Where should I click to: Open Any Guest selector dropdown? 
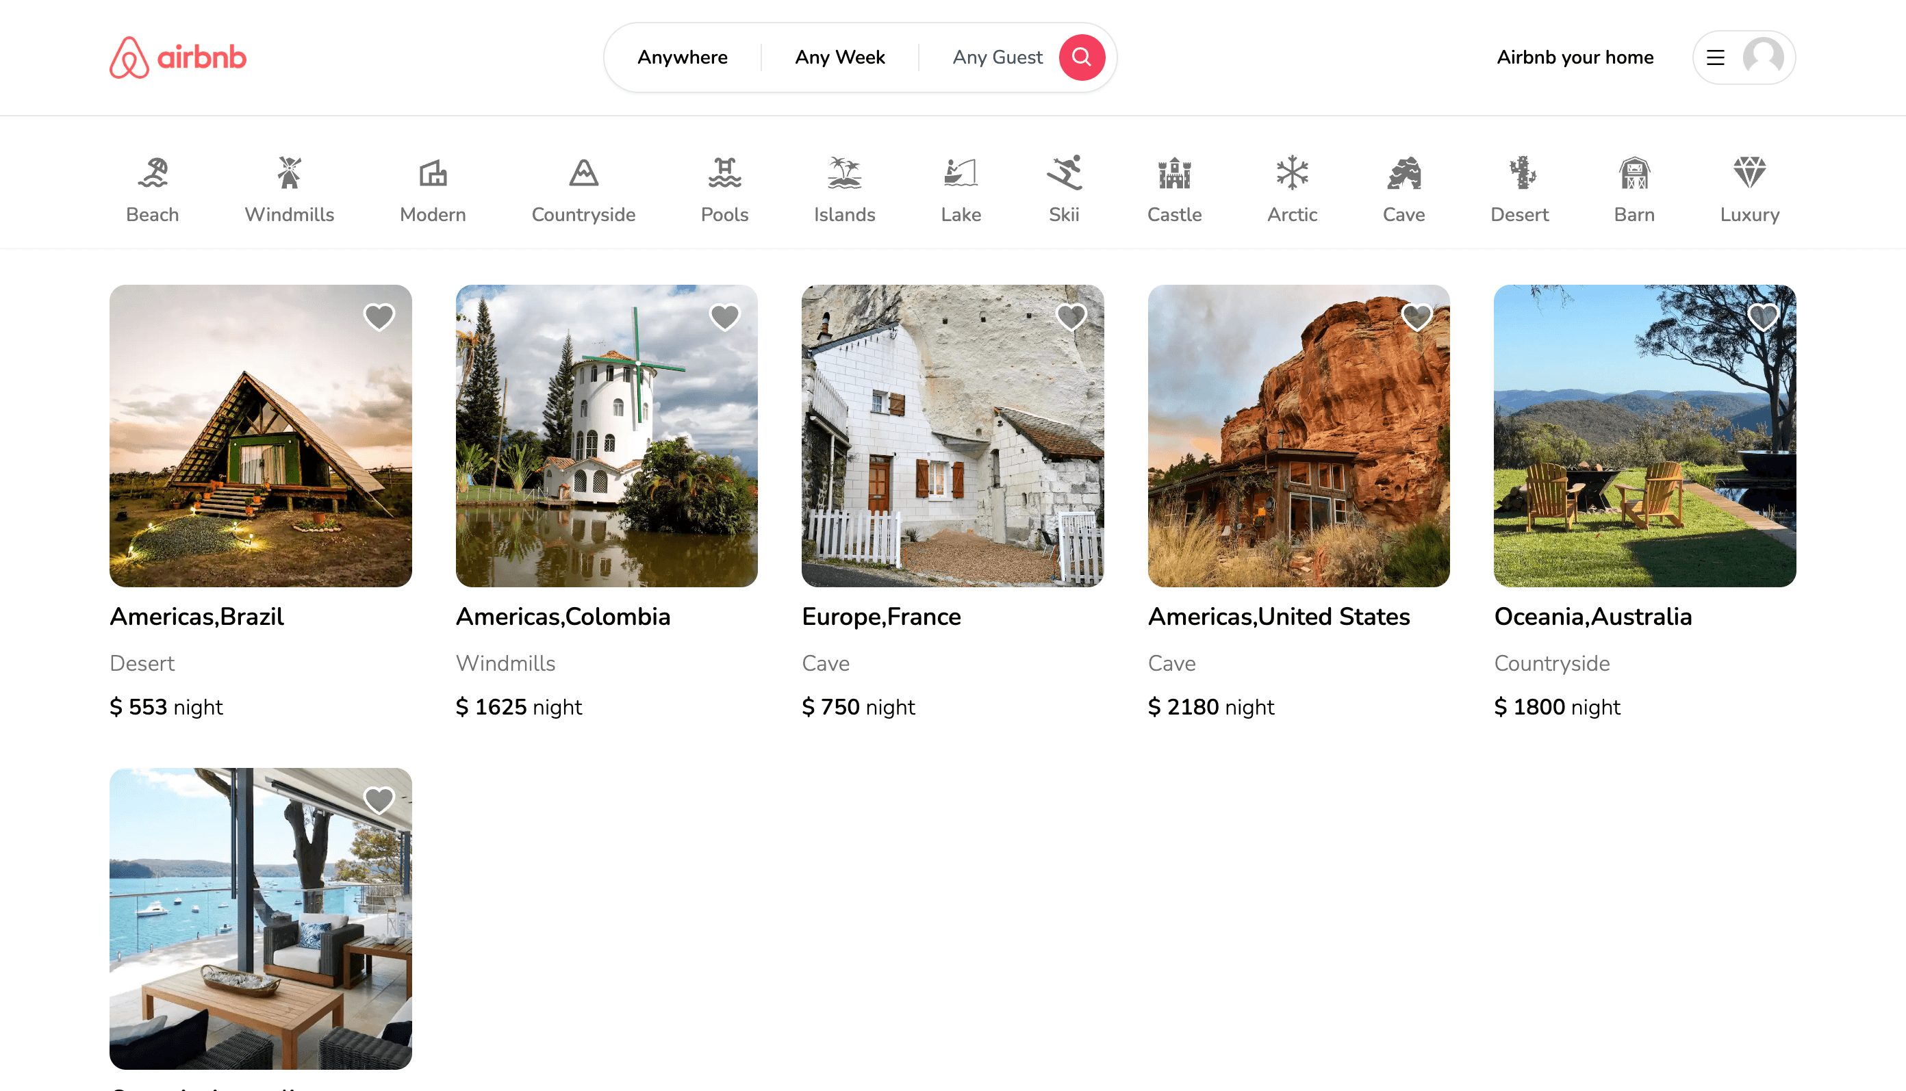(998, 56)
